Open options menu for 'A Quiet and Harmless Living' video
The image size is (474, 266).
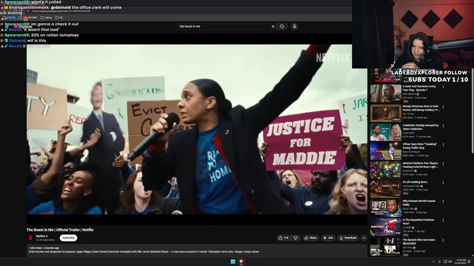(x=443, y=87)
